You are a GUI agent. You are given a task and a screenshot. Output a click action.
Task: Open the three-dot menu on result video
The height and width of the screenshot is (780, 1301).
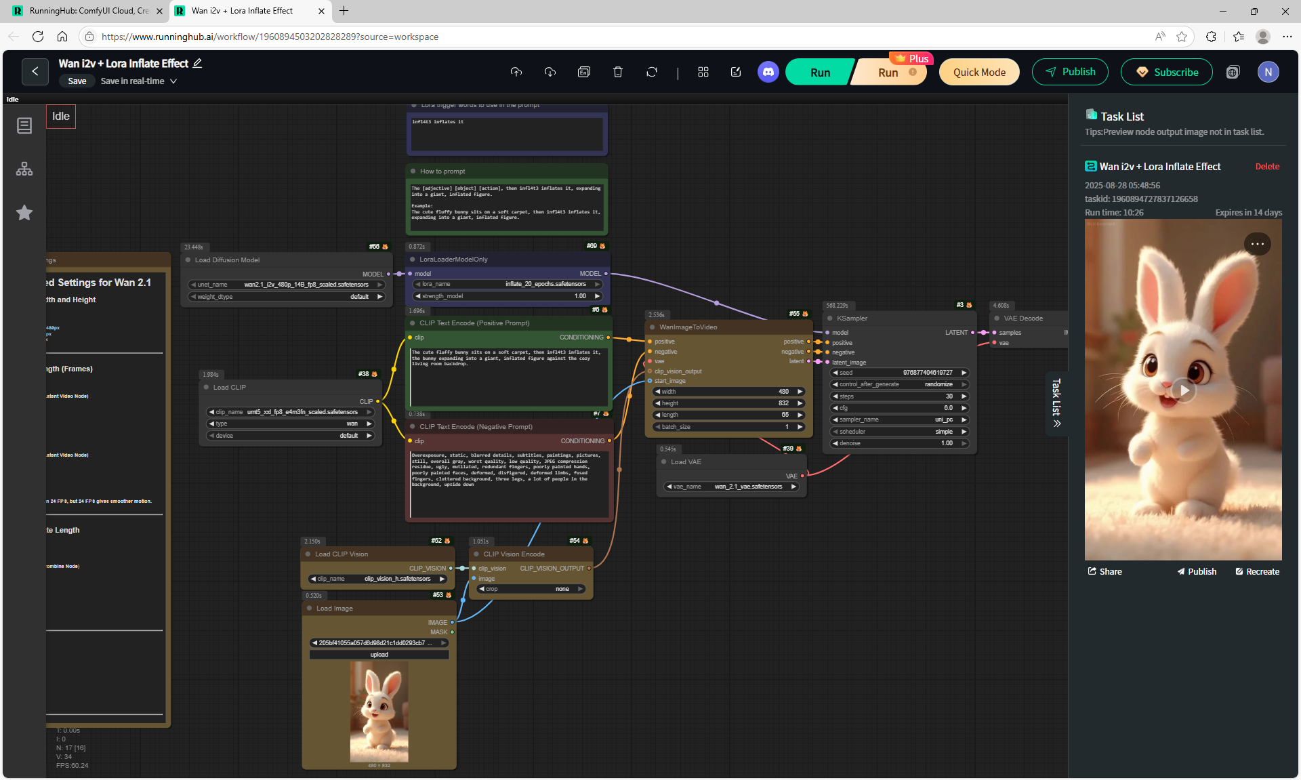(1257, 244)
